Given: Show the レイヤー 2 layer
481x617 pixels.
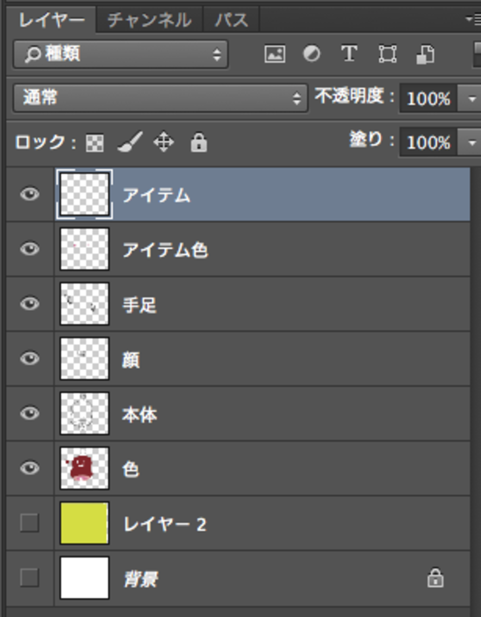Looking at the screenshot, I should pyautogui.click(x=30, y=523).
